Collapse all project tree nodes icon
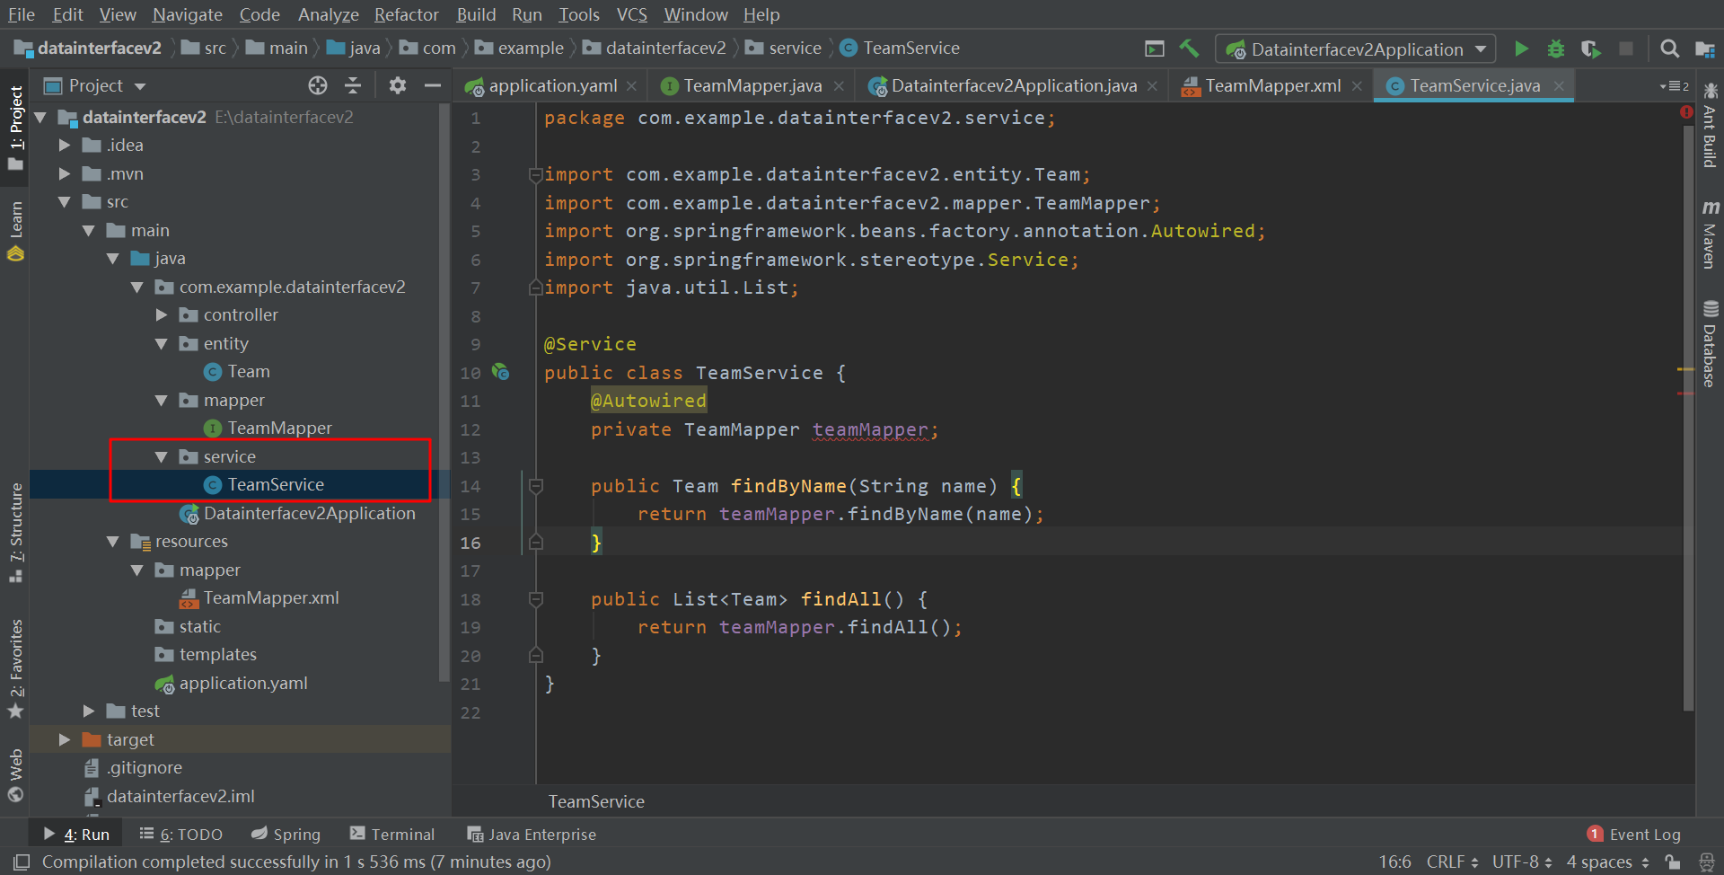The height and width of the screenshot is (875, 1724). coord(353,85)
